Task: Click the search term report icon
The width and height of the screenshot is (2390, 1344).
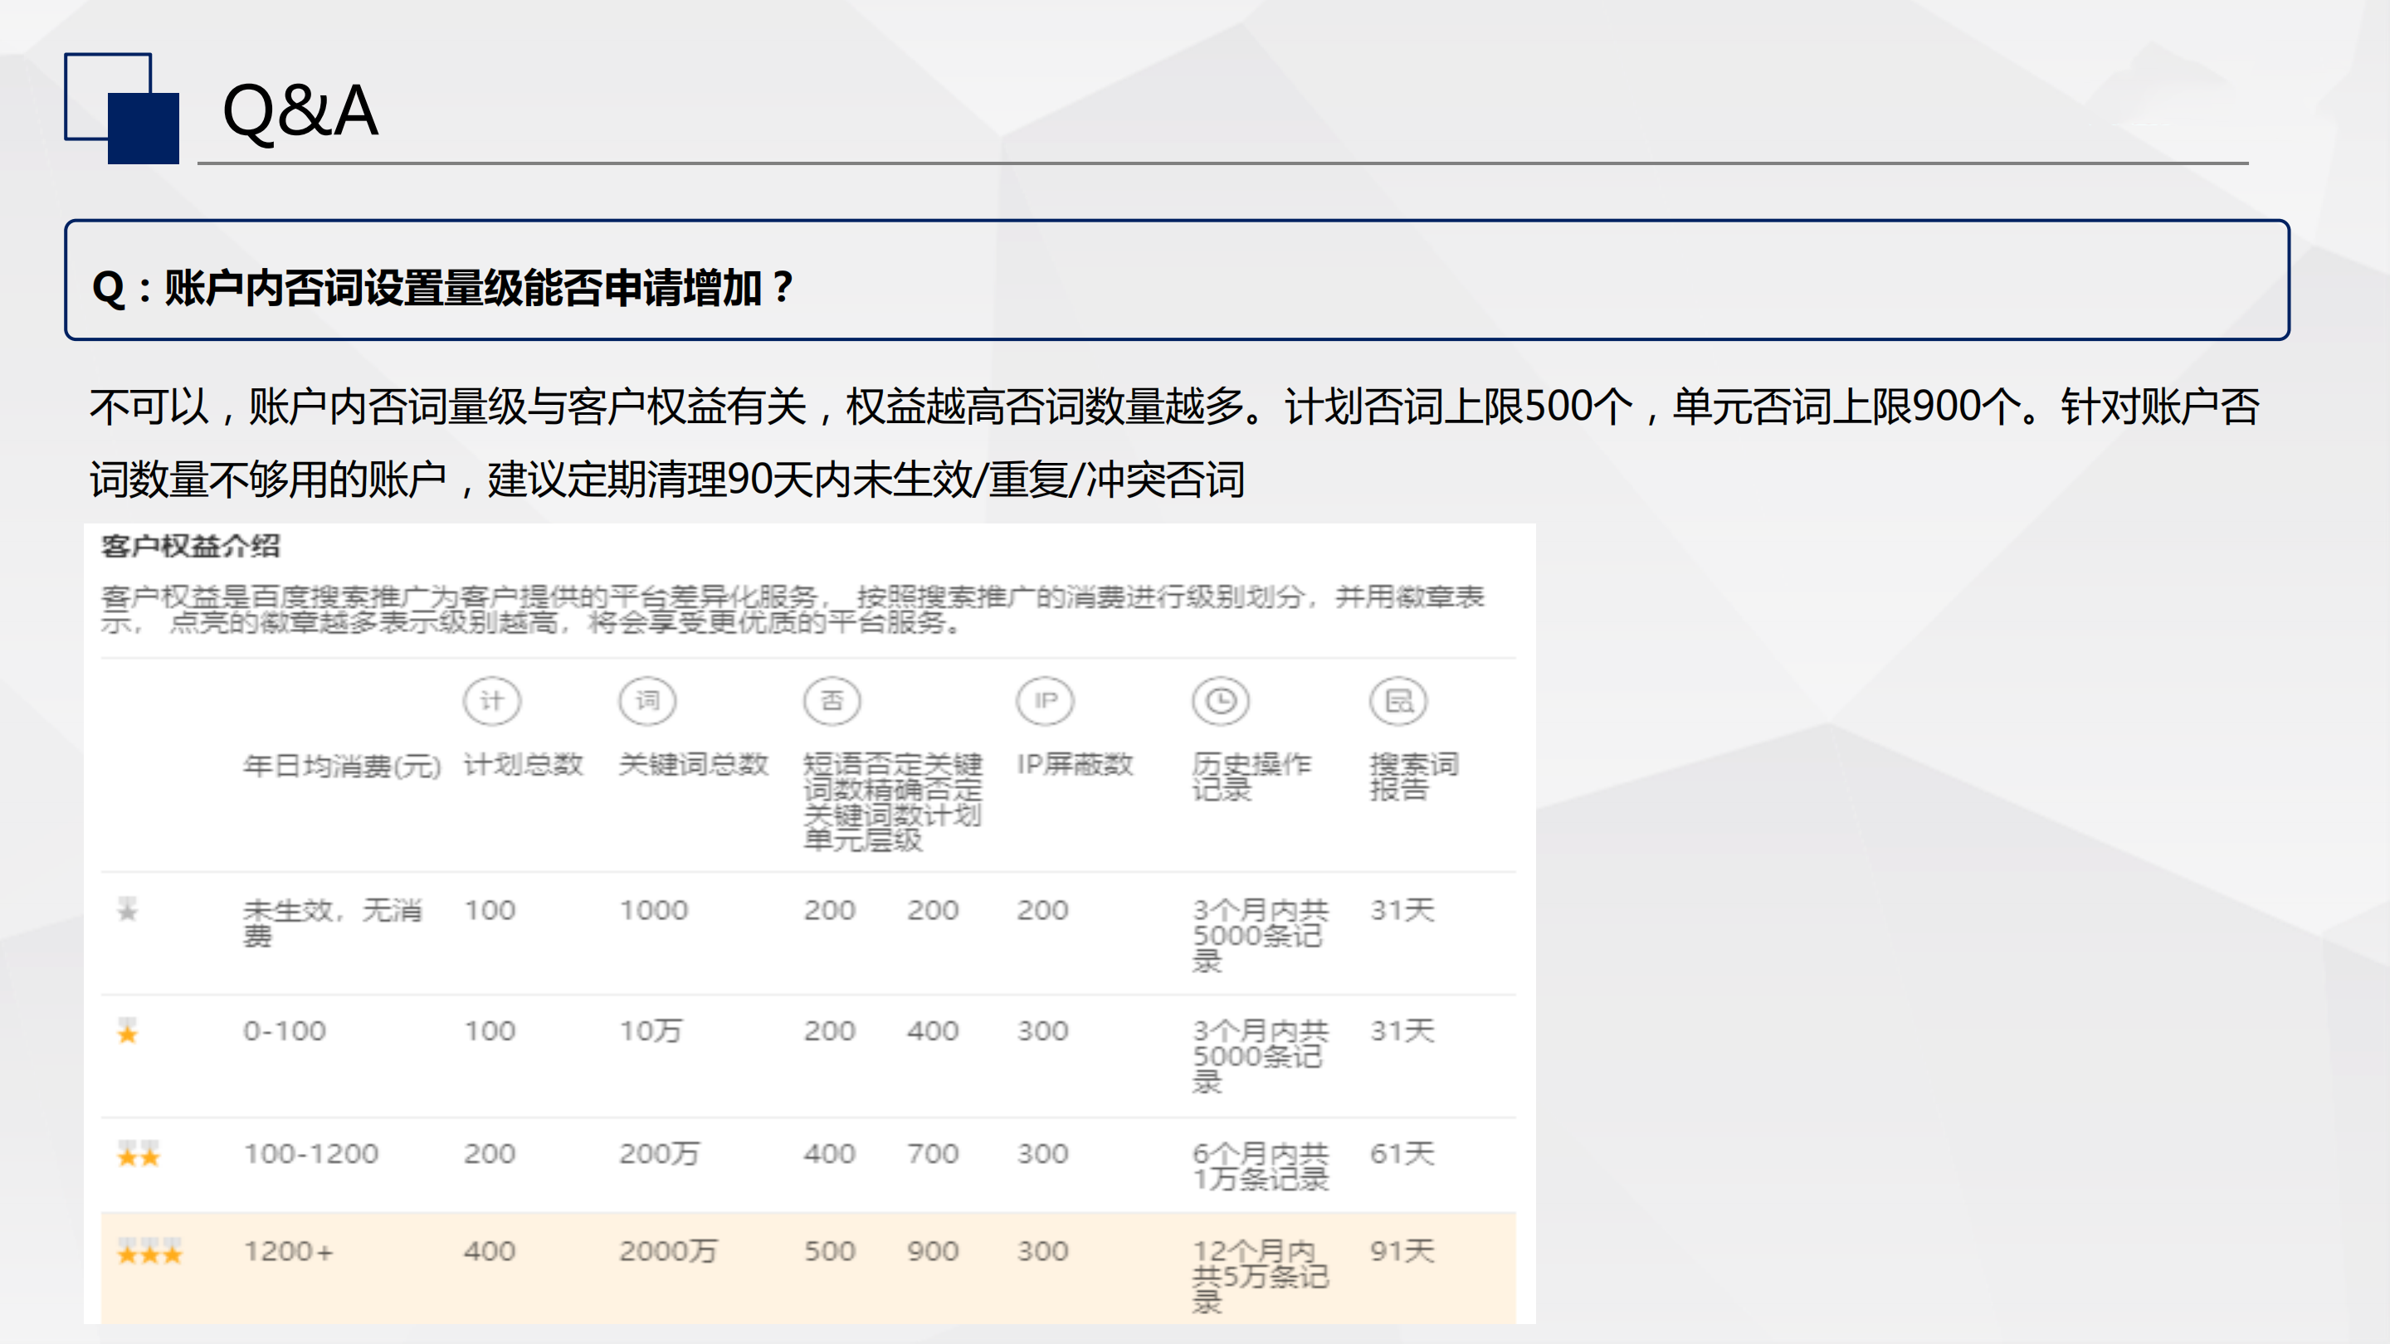Action: coord(1399,701)
